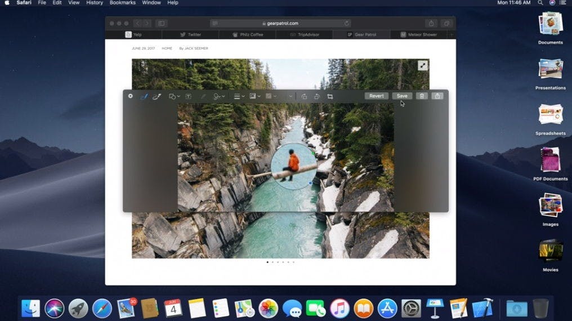Image resolution: width=572 pixels, height=321 pixels.
Task: Switch to the Yelp tab
Action: coord(133,35)
